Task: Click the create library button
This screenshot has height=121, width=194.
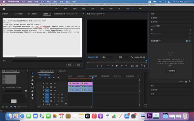Action: (171, 71)
